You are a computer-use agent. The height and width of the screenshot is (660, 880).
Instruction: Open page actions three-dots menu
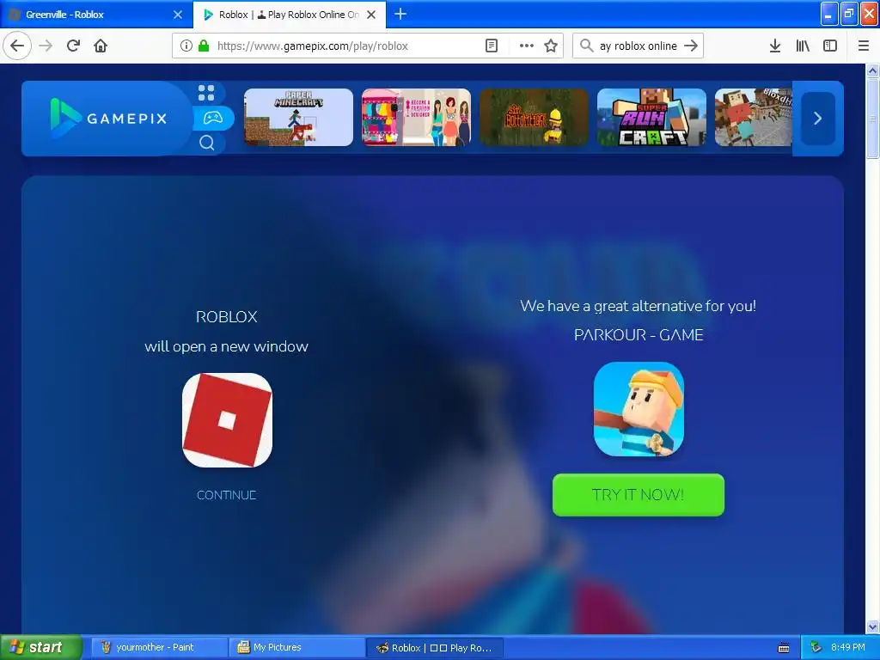coord(527,46)
